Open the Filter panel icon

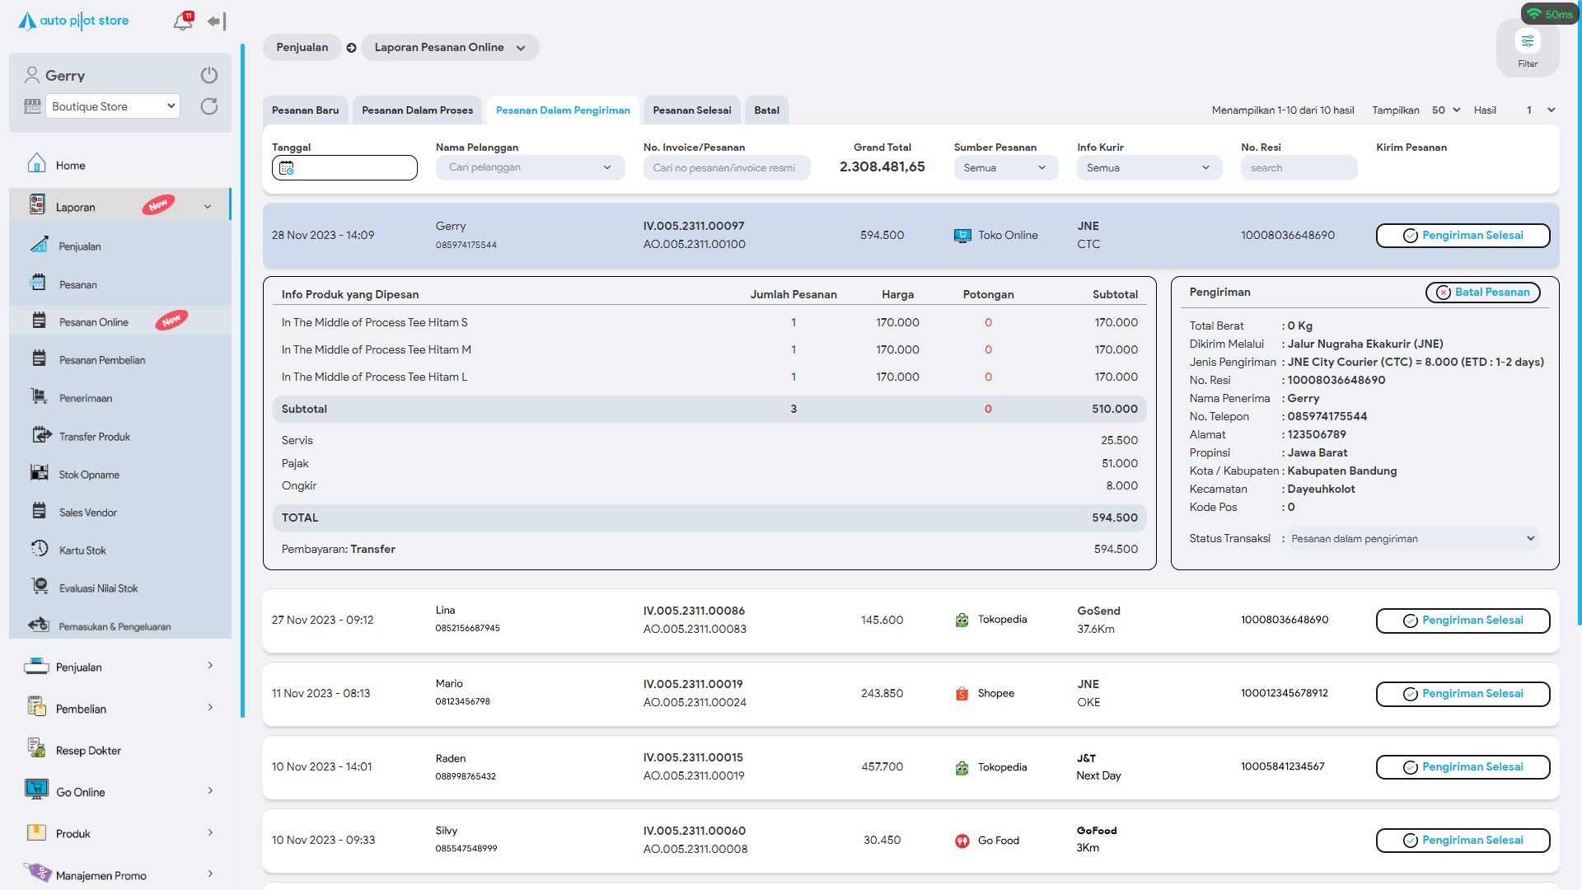[x=1528, y=42]
